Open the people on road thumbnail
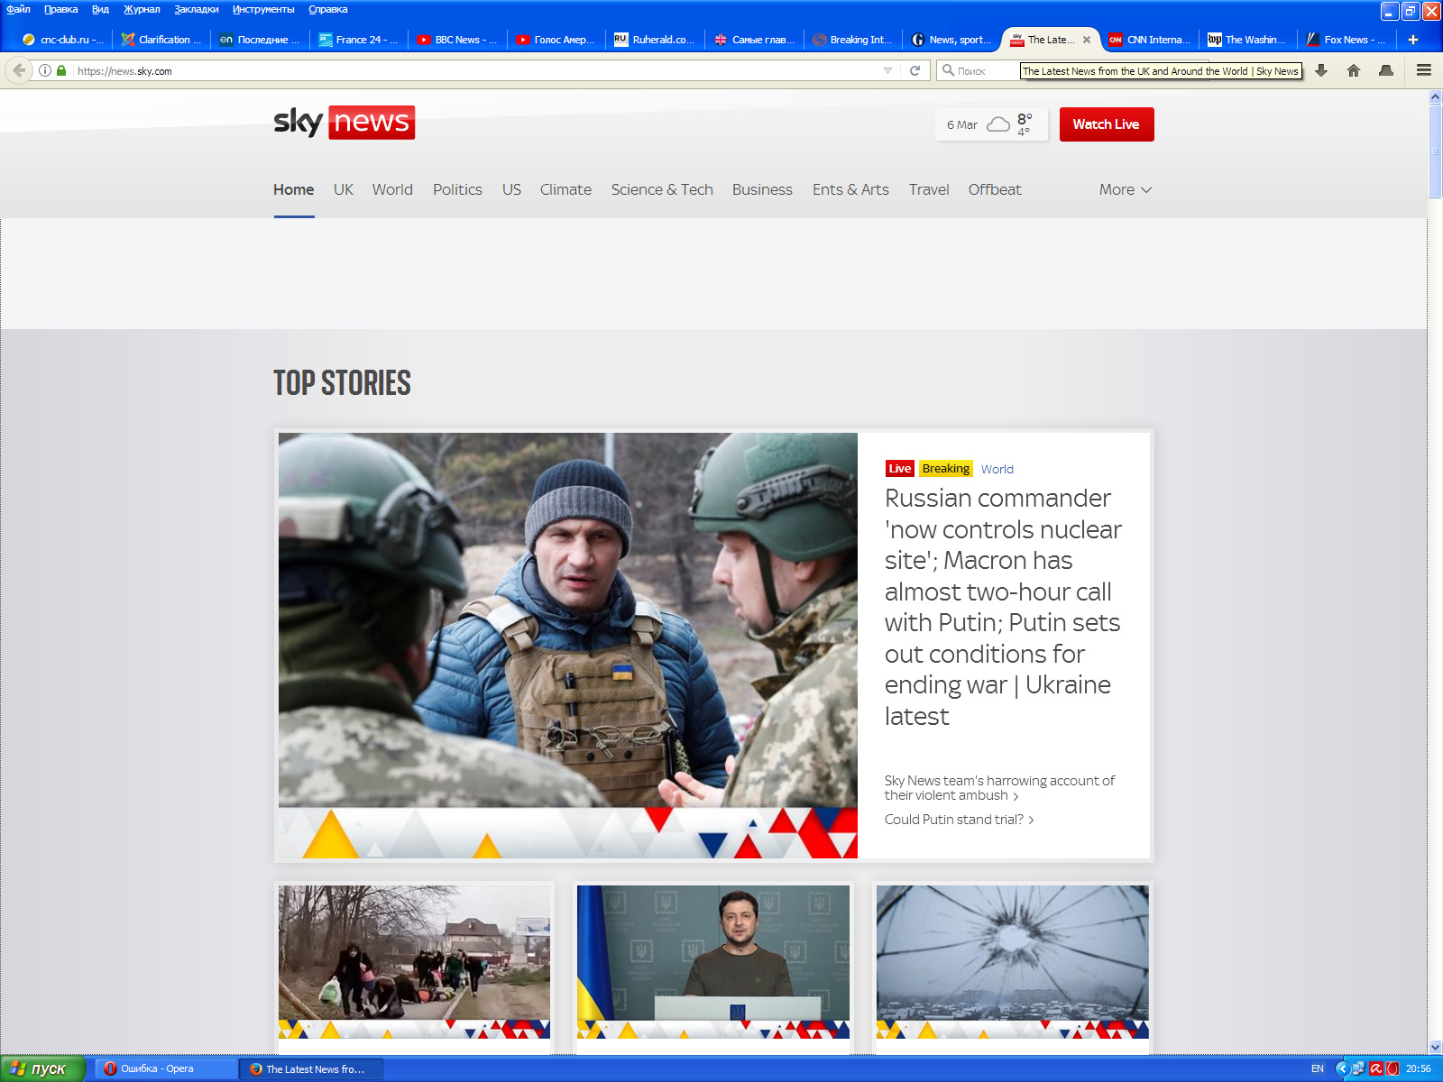Viewport: 1443px width, 1082px height. click(414, 962)
